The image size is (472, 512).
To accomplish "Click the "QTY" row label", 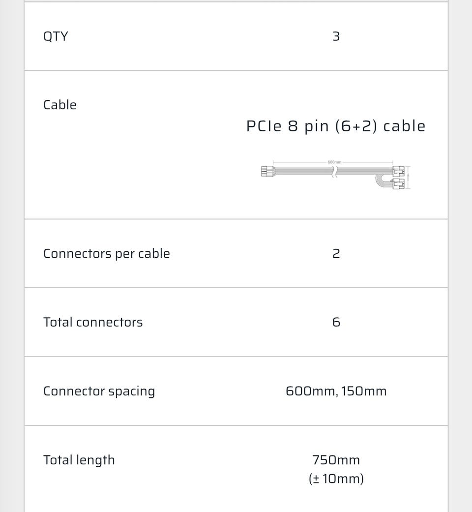I will point(56,36).
